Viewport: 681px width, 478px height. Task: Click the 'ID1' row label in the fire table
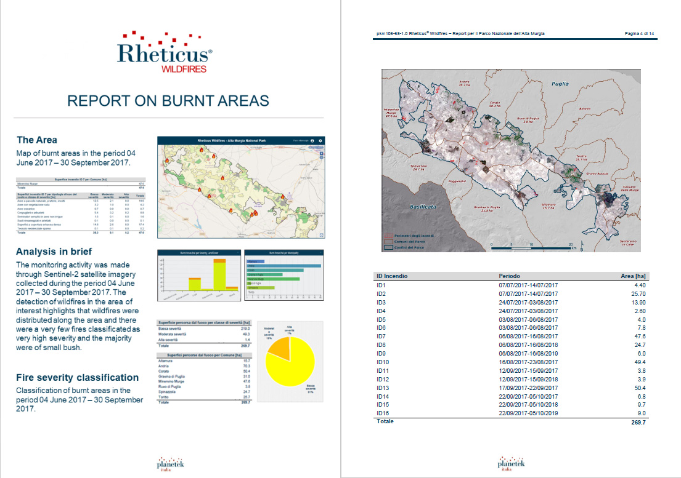pyautogui.click(x=381, y=285)
